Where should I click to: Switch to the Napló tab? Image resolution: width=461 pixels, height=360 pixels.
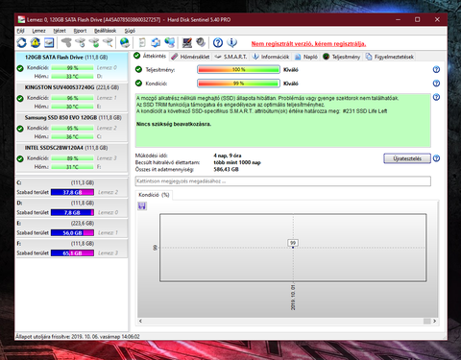(306, 57)
